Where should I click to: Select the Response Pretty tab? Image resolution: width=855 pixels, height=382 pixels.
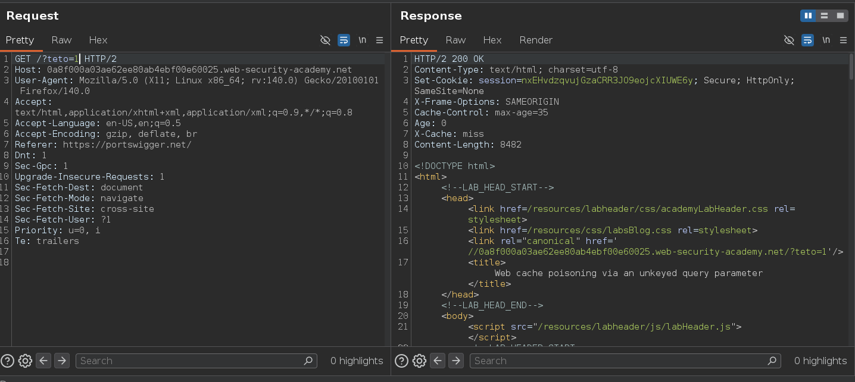pyautogui.click(x=414, y=40)
